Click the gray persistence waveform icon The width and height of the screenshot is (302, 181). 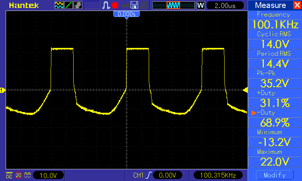tap(78, 5)
